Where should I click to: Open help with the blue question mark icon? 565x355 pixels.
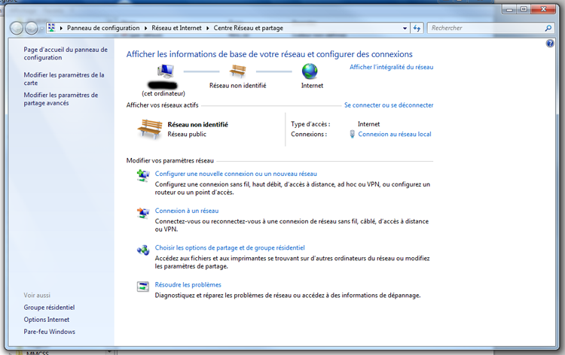(x=550, y=44)
